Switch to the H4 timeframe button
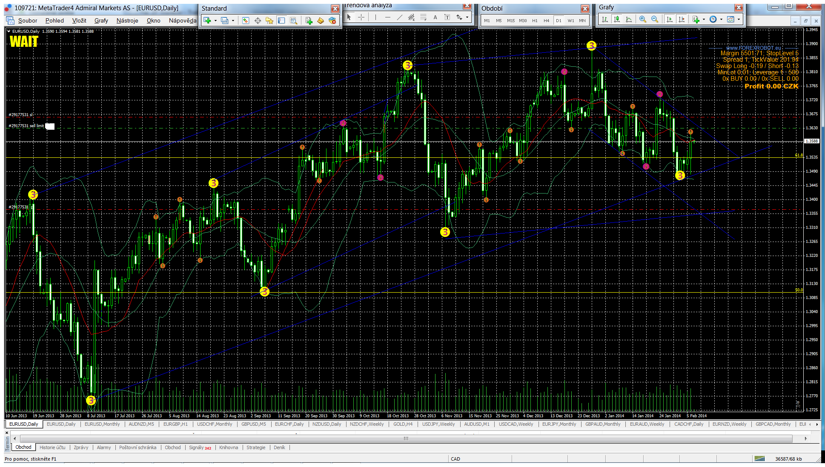Image resolution: width=825 pixels, height=467 pixels. [x=546, y=20]
